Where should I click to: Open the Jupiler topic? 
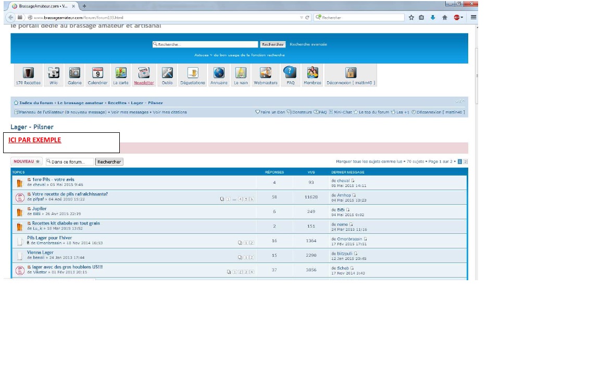point(40,208)
